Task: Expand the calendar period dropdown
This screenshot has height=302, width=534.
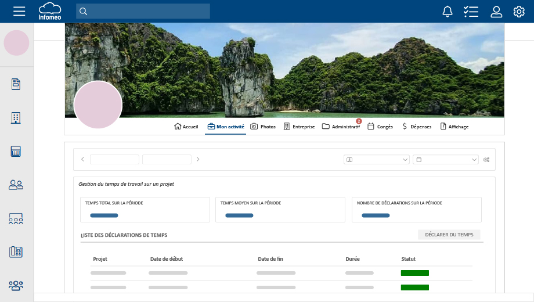Action: pyautogui.click(x=445, y=160)
